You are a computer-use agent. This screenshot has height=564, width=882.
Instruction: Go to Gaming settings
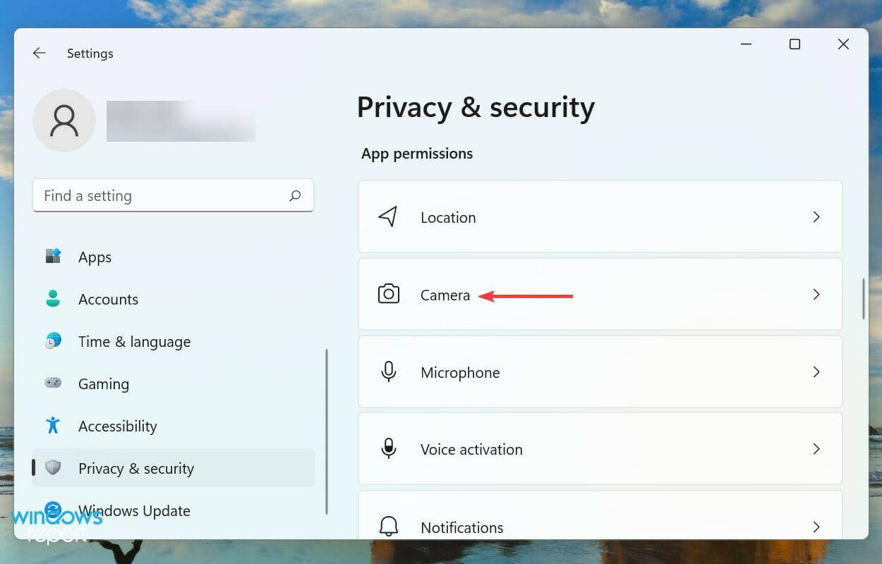[x=103, y=384]
